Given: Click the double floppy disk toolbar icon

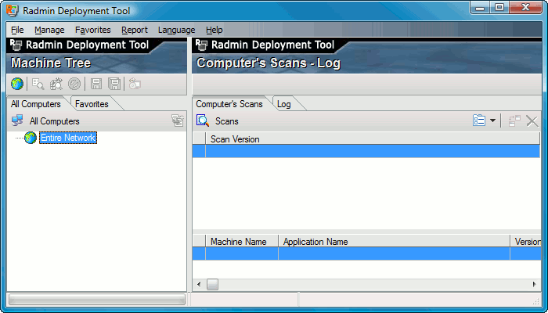Looking at the screenshot, I should tap(114, 84).
